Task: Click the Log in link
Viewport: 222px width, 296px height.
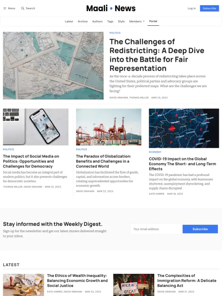Action: click(191, 8)
